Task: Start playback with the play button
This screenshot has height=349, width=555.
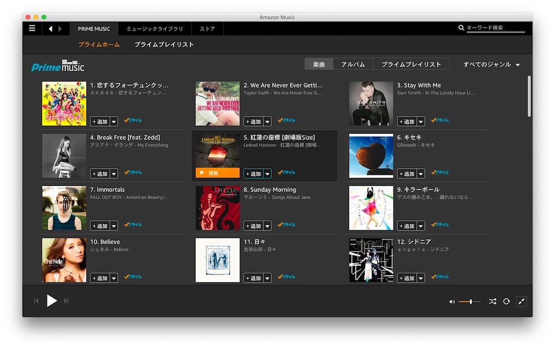Action: click(x=52, y=301)
